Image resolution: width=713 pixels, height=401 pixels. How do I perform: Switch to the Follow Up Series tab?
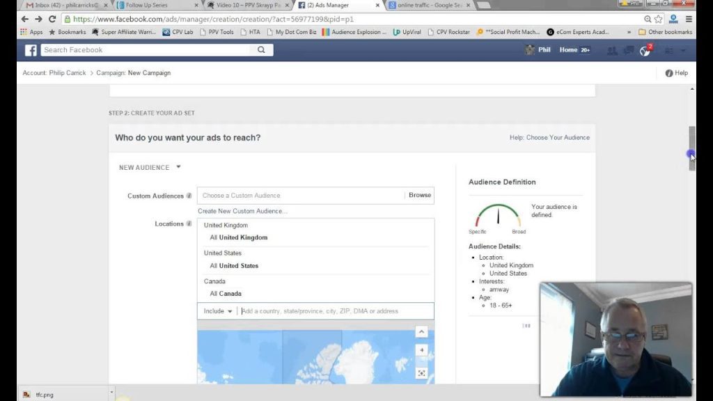[x=157, y=5]
